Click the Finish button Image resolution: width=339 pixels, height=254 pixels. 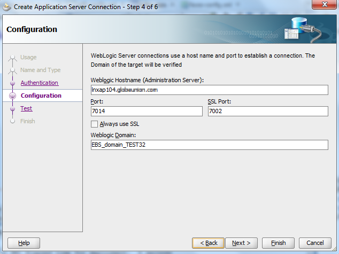pos(278,243)
